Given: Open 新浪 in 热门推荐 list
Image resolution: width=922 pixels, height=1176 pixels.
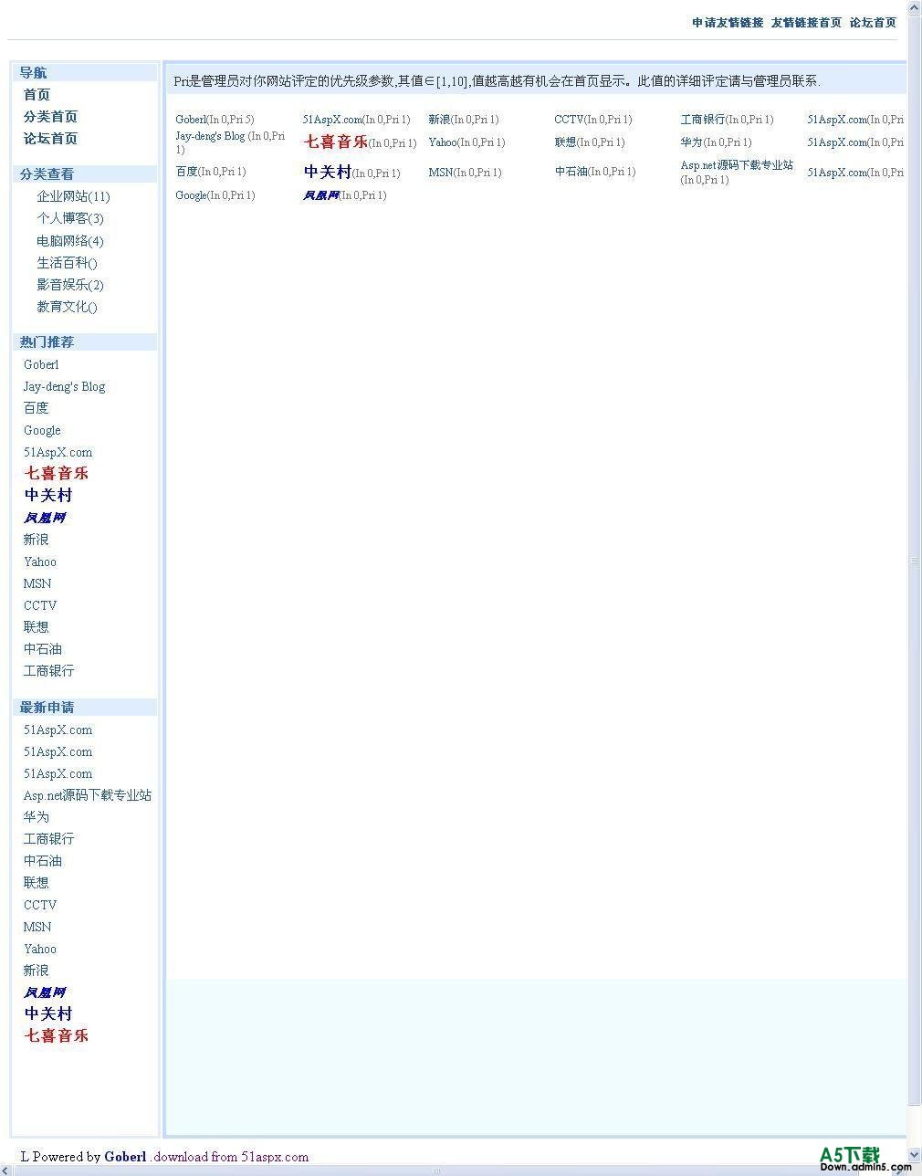Looking at the screenshot, I should point(36,540).
